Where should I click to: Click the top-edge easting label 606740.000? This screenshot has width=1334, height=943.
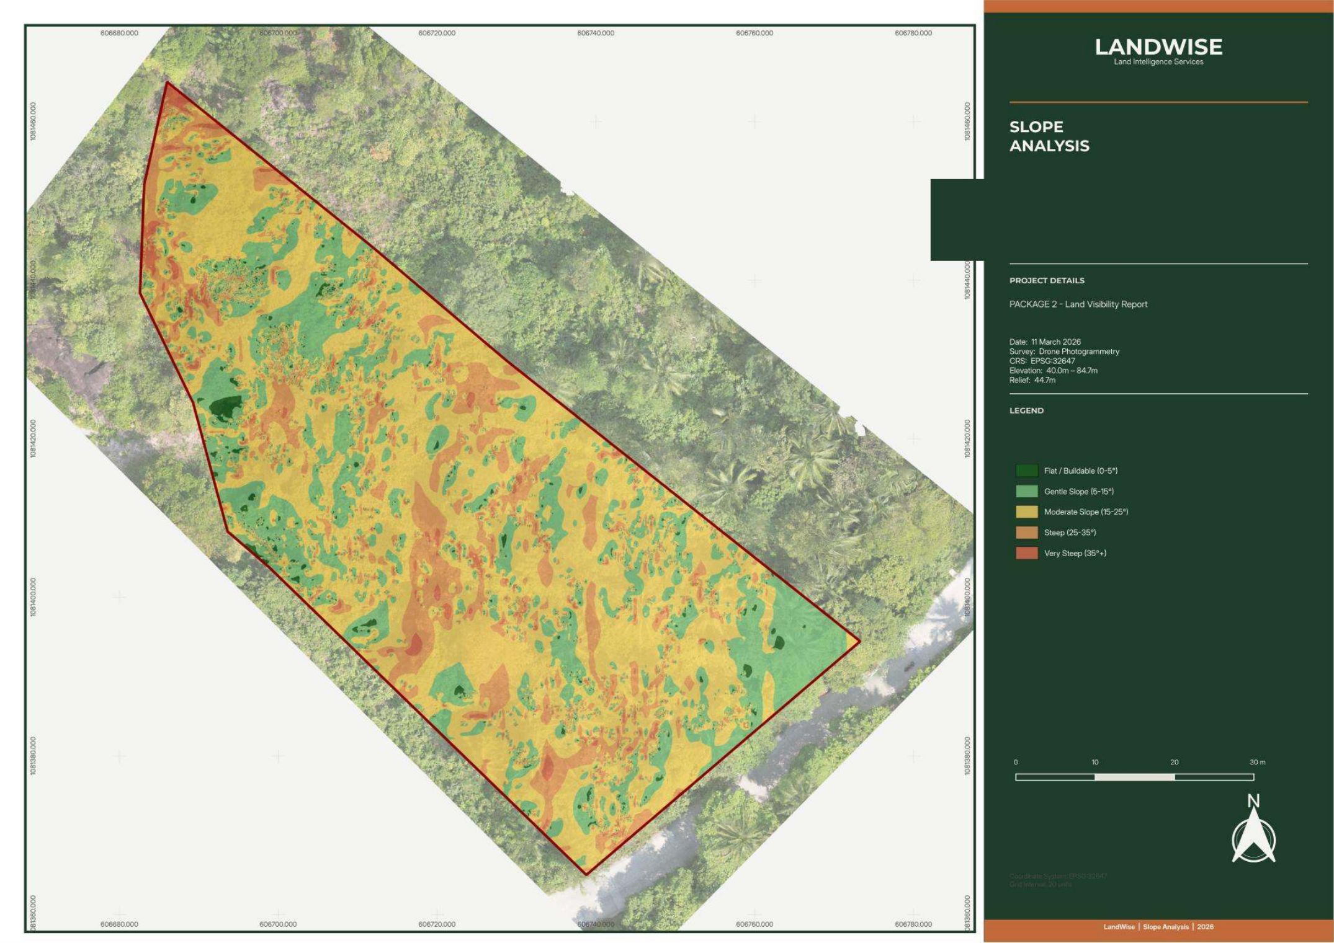(x=596, y=33)
